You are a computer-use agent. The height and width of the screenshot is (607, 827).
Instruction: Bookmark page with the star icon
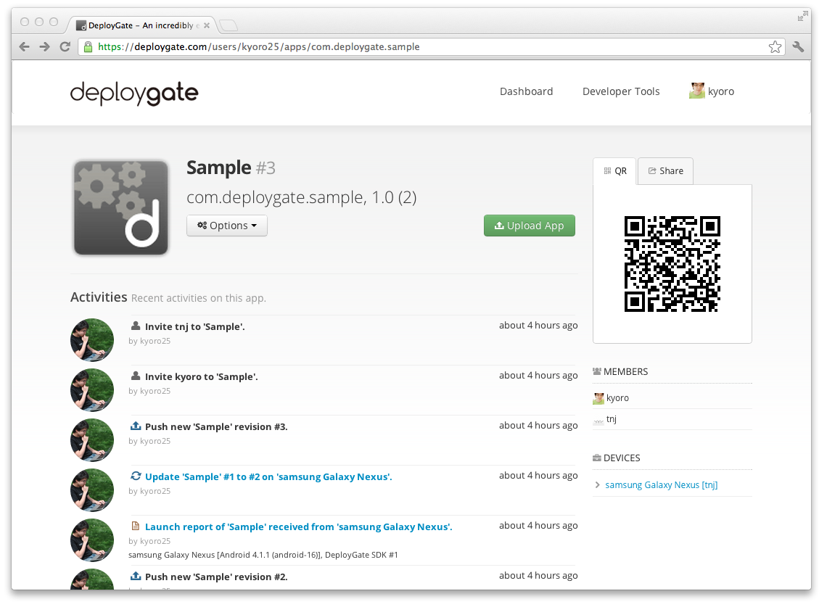click(775, 47)
